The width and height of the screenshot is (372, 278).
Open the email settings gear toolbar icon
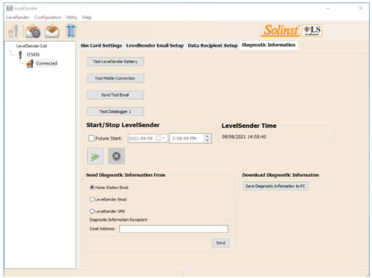click(33, 31)
